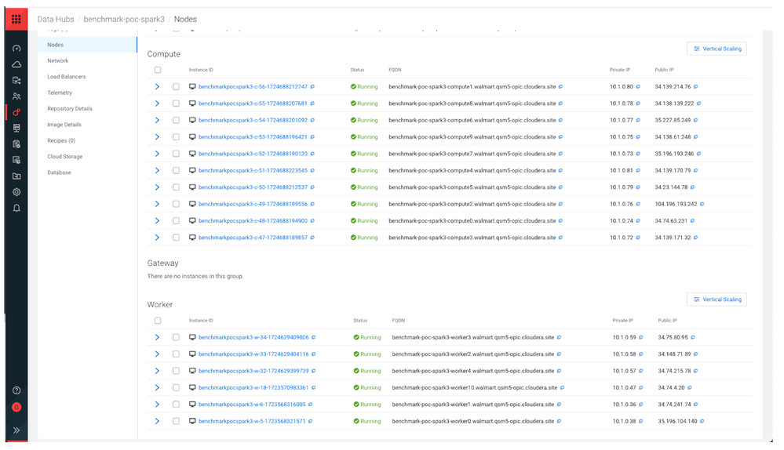Open the dashboard gauge icon in sidebar
784x450 pixels.
pos(16,49)
